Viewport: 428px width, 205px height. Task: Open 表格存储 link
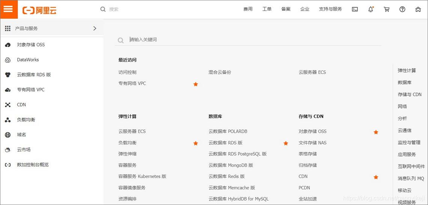tap(307, 154)
